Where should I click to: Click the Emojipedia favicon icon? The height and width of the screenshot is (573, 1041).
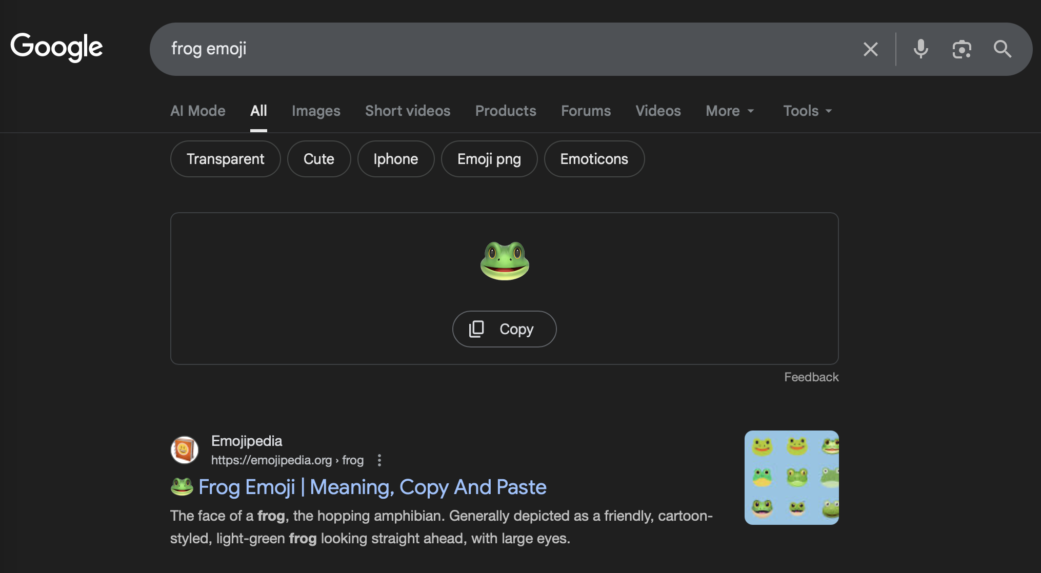(x=184, y=450)
